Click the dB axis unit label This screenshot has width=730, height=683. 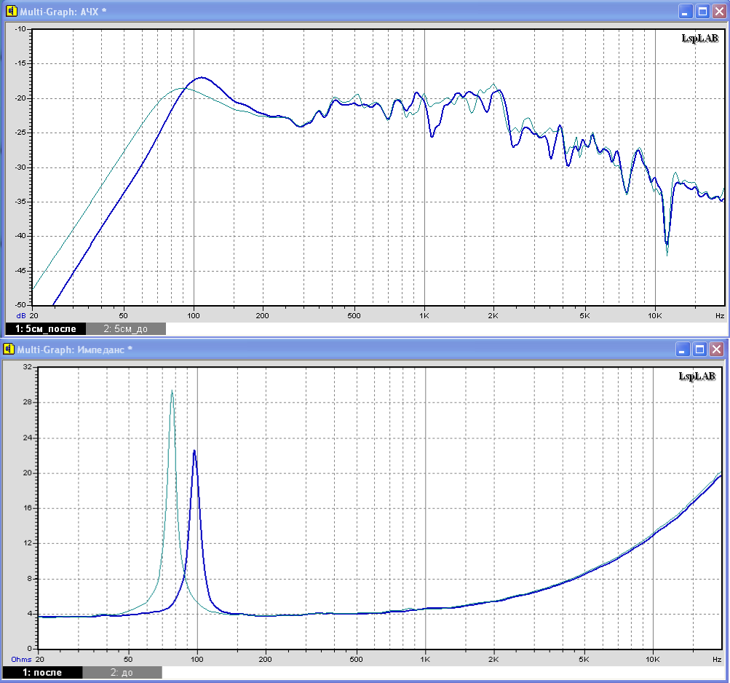tap(21, 316)
